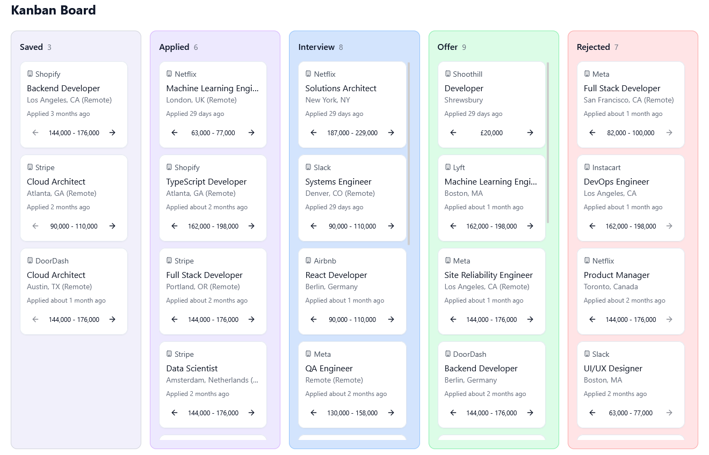This screenshot has height=455, width=709.
Task: Click the Lyft logo on Machine Learning Engineer card
Action: click(447, 166)
